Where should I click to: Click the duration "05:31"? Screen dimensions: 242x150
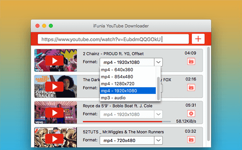(191, 105)
